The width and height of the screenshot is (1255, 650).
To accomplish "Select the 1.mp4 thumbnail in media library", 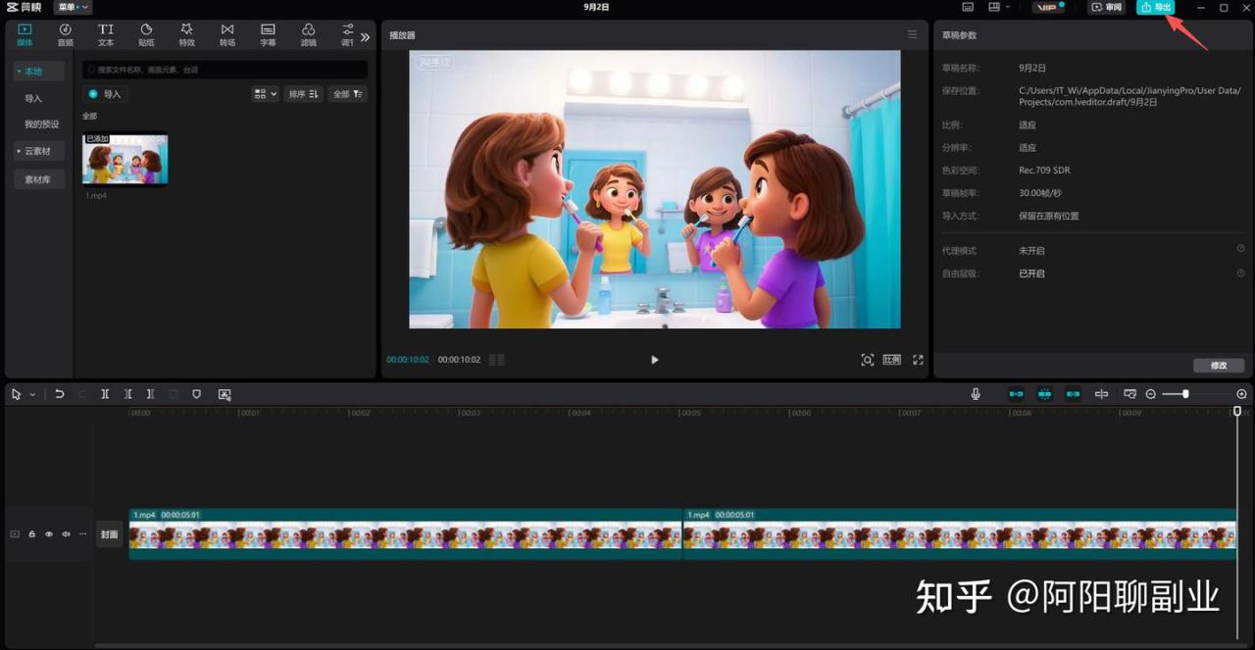I will click(125, 159).
